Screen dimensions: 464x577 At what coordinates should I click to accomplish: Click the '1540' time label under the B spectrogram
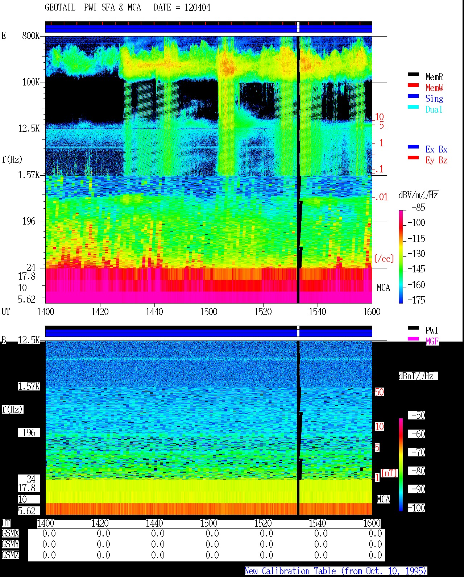pos(317,523)
